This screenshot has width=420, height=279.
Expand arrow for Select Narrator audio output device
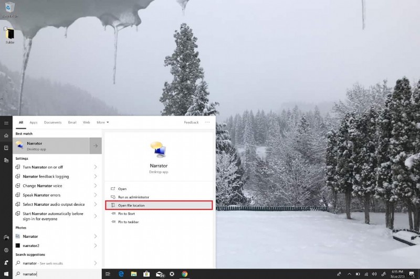click(96, 205)
